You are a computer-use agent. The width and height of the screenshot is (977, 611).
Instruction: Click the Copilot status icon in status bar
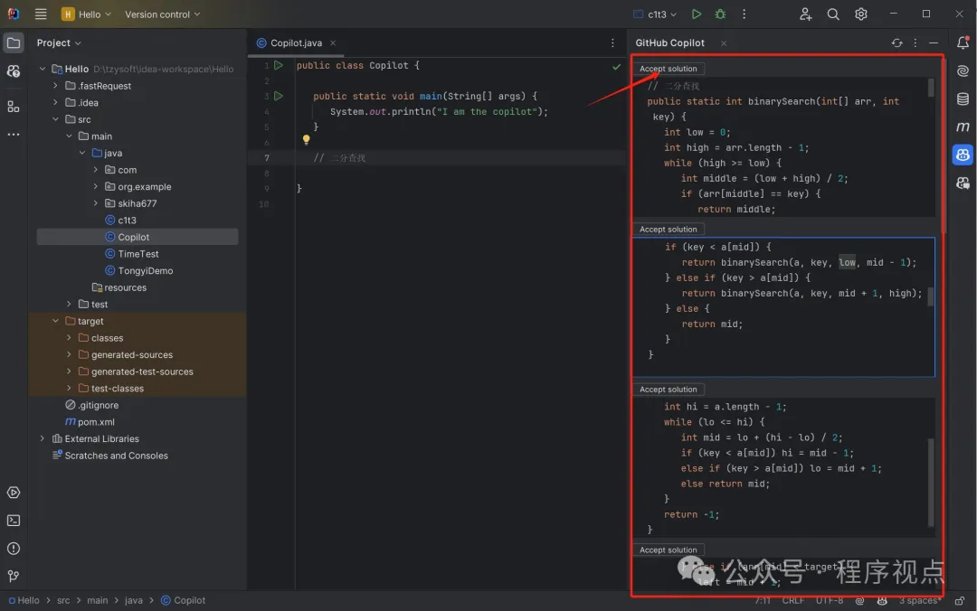tap(882, 600)
